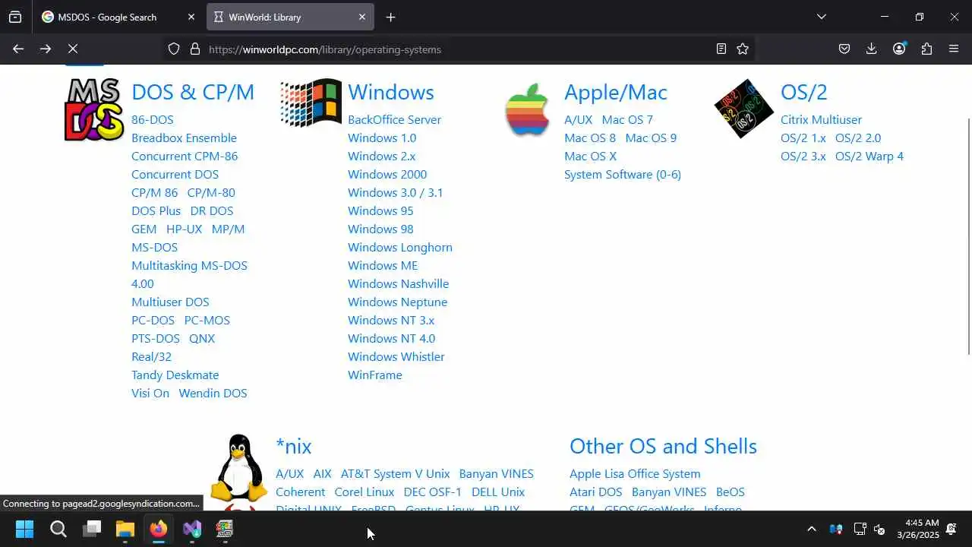Open the Apple/Mac heading link
Image resolution: width=972 pixels, height=547 pixels.
tap(616, 92)
